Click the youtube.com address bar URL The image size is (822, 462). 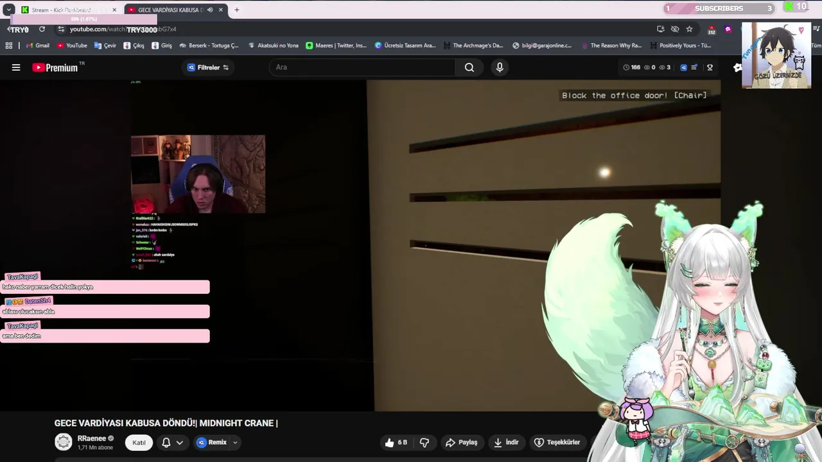click(x=123, y=29)
